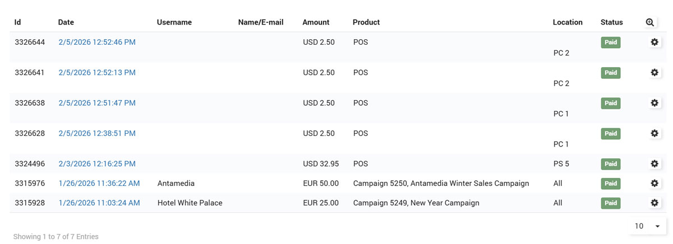Viewport: 673px width, 244px height.
Task: Sort by the Id column header
Action: tap(18, 22)
